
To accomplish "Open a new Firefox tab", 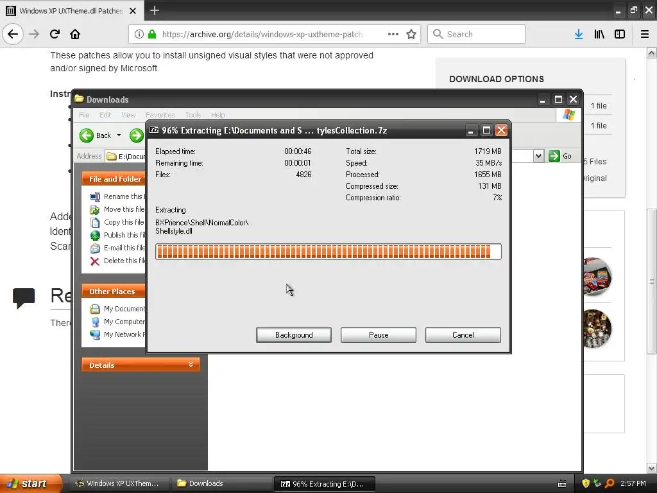I will pos(154,10).
